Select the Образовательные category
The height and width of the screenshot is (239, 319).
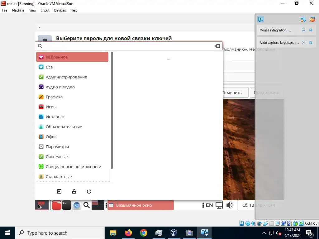tap(72, 127)
